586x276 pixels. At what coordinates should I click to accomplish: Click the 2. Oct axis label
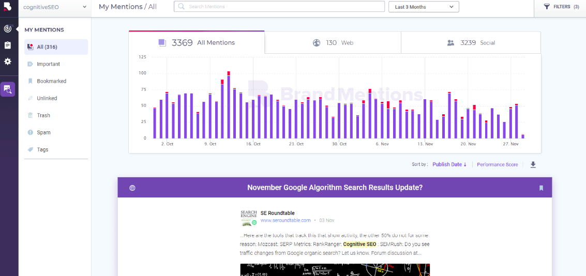[167, 144]
